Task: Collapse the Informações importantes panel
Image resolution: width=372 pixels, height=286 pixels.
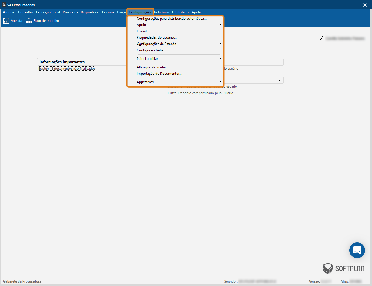Action: (280, 62)
